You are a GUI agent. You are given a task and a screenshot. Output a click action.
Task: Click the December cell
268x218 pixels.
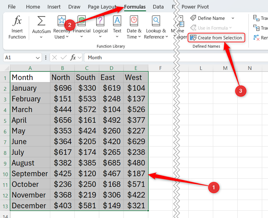click(30, 205)
